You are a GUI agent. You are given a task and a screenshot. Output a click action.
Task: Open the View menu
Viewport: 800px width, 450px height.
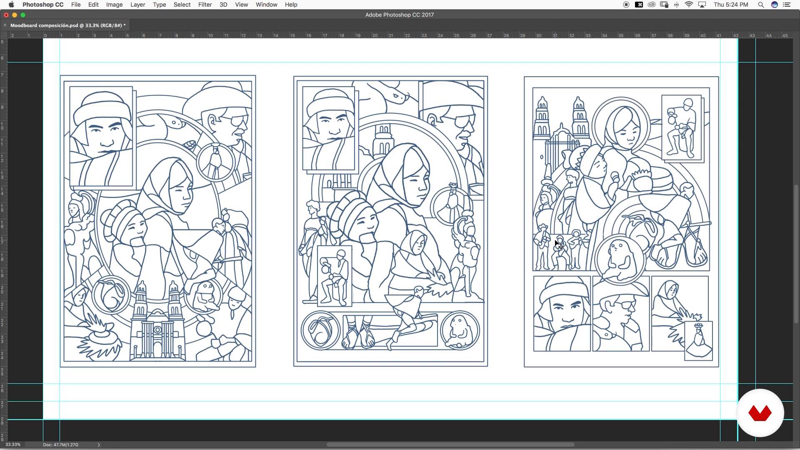(x=241, y=5)
